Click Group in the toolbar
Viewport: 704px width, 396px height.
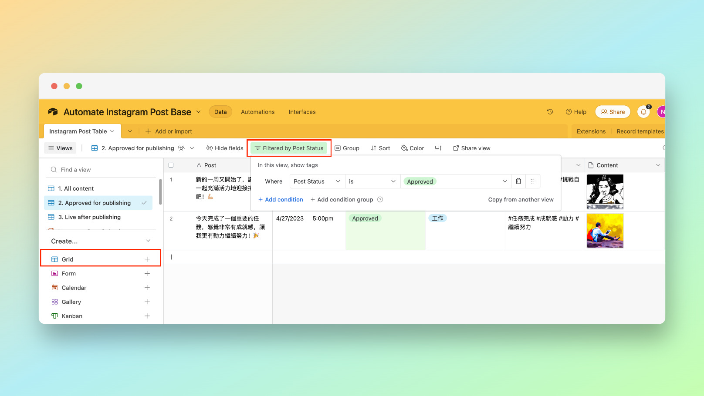pyautogui.click(x=347, y=148)
